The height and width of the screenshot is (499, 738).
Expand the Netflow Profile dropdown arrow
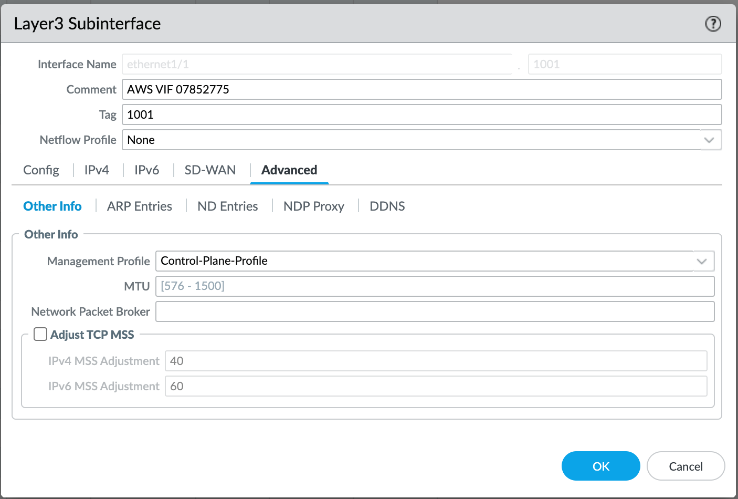[x=709, y=140]
